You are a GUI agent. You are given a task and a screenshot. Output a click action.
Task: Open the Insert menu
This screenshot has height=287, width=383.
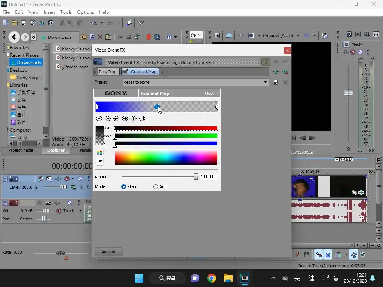click(49, 12)
